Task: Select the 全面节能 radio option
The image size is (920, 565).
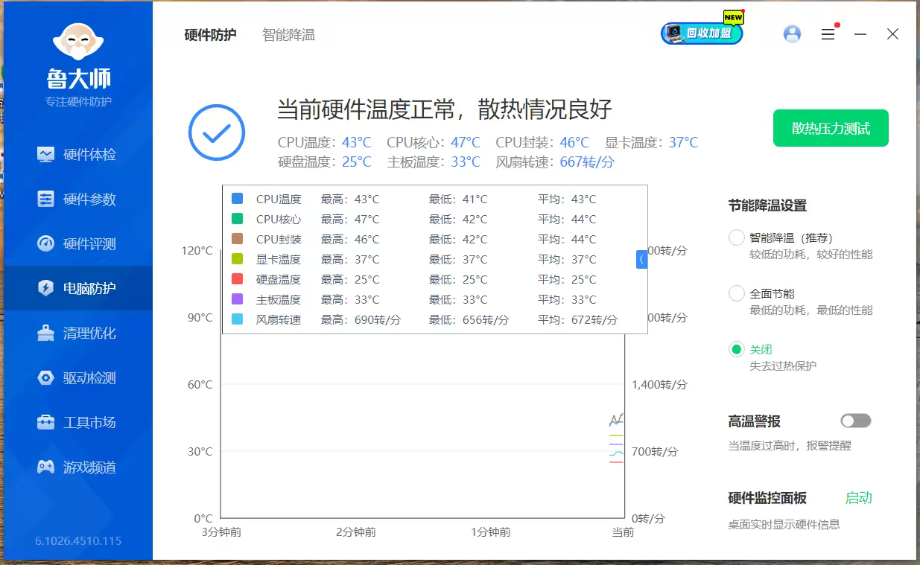Action: [x=737, y=293]
